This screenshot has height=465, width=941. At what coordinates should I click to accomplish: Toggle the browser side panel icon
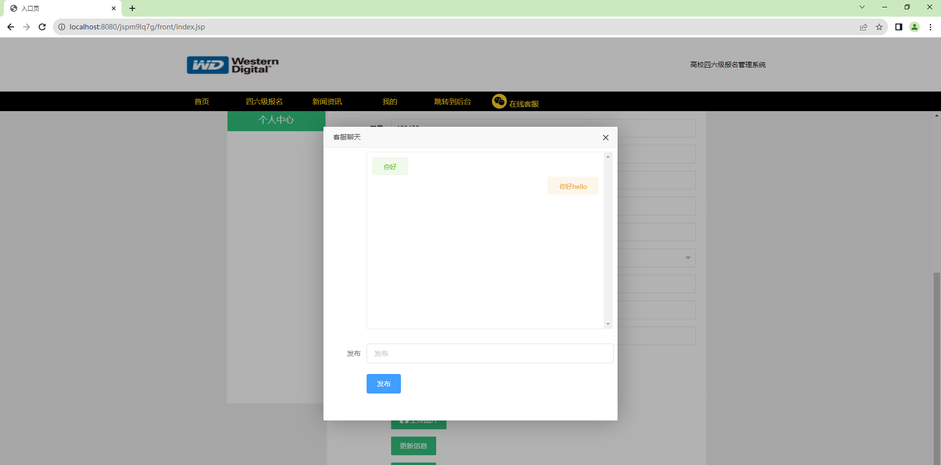898,27
